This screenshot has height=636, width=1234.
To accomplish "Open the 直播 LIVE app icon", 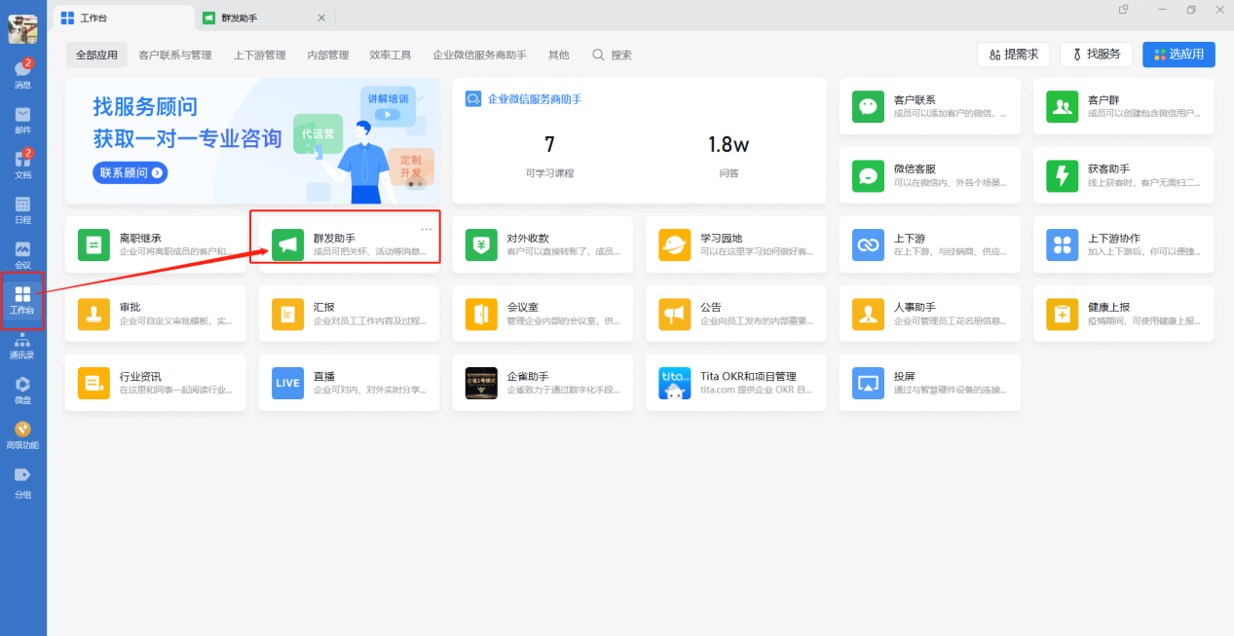I will [287, 383].
